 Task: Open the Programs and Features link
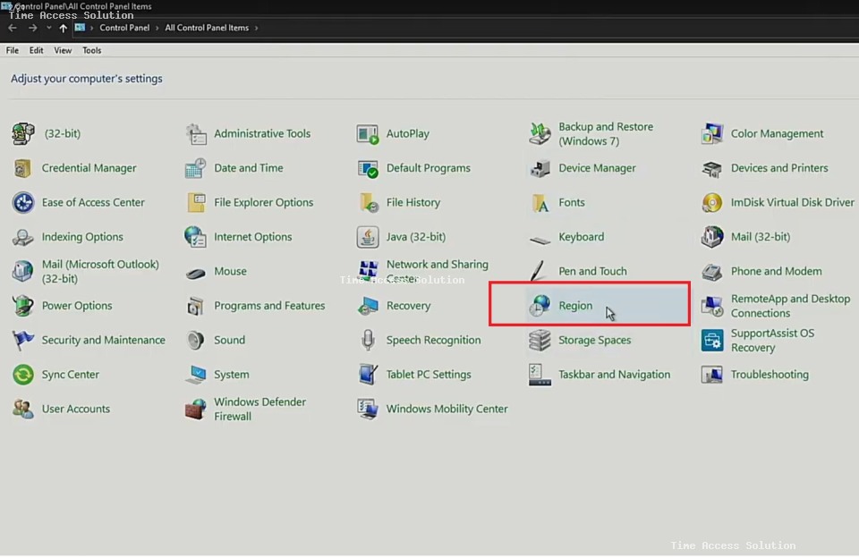pyautogui.click(x=269, y=306)
